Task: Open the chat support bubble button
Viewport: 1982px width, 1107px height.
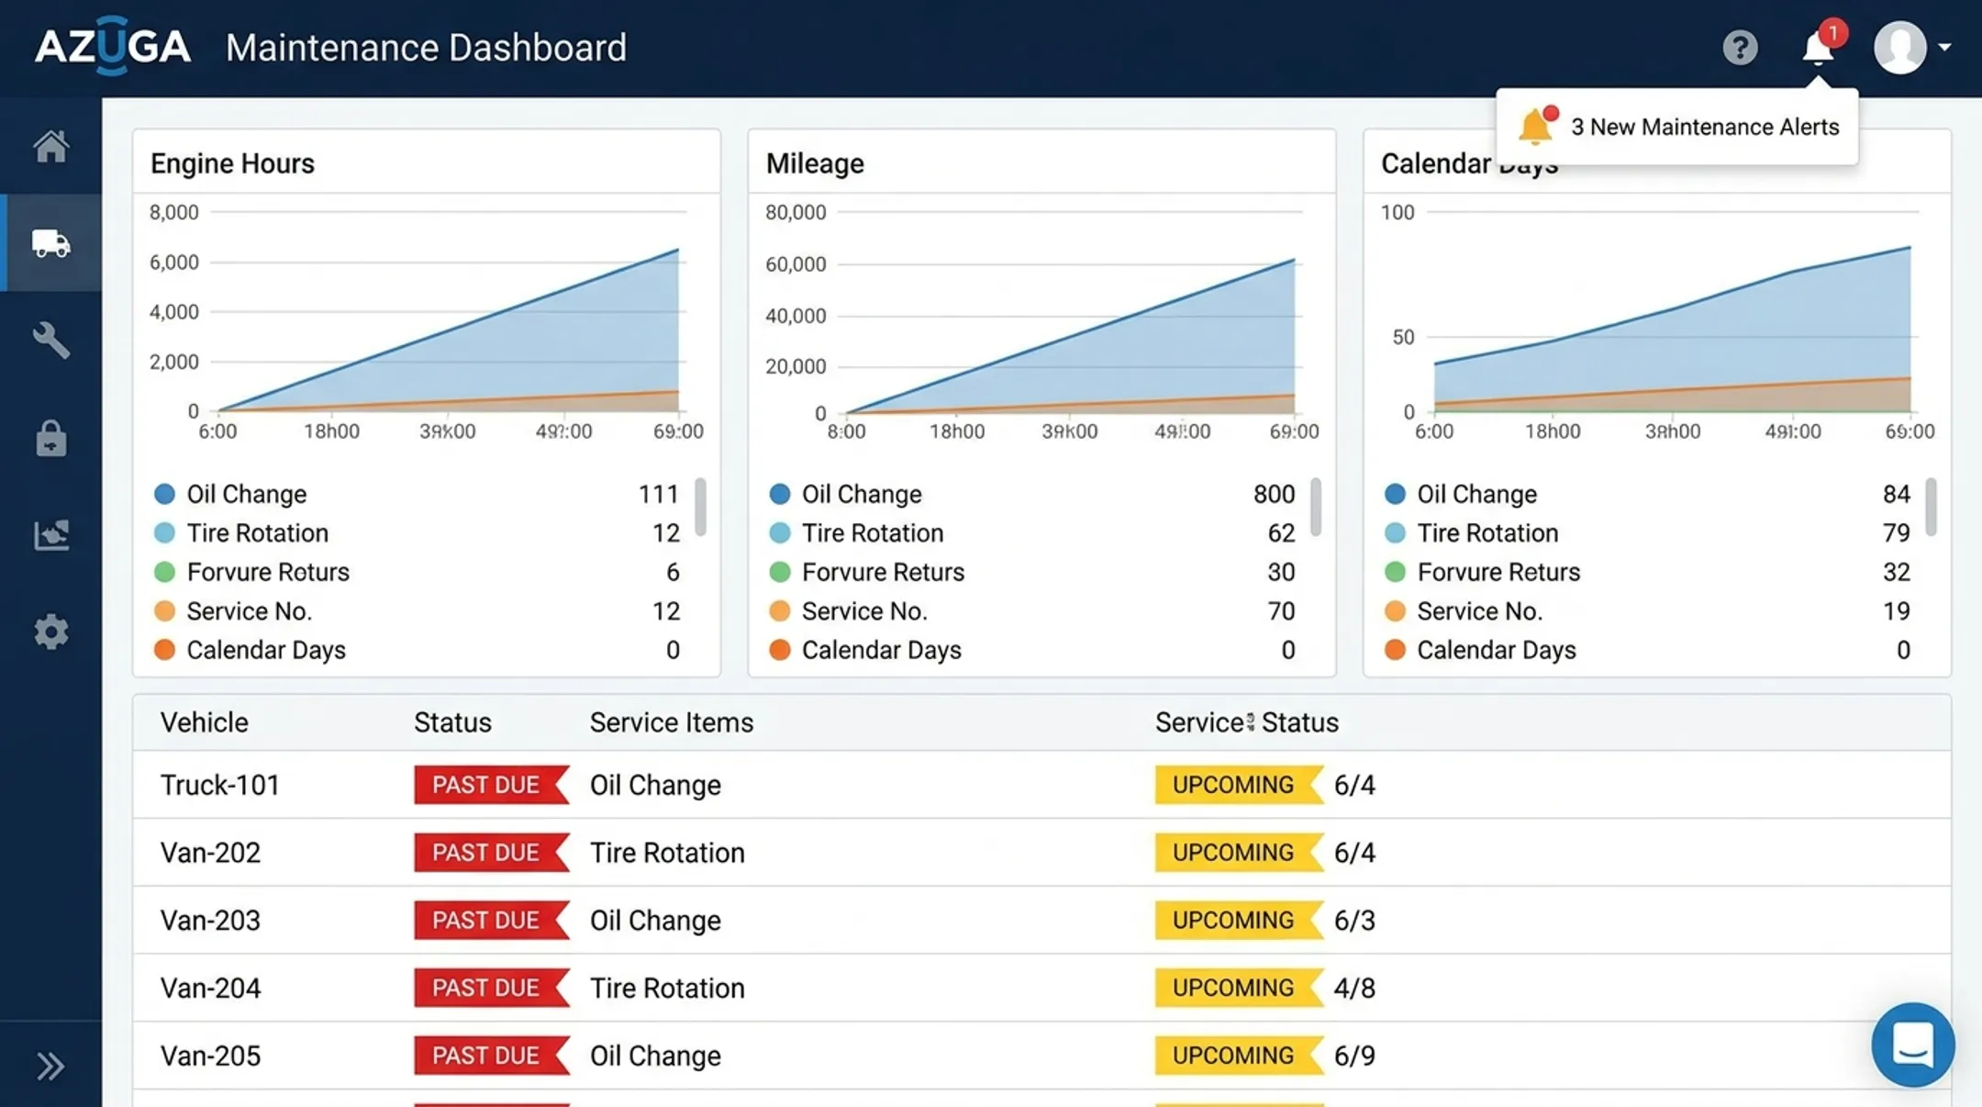Action: [1913, 1045]
